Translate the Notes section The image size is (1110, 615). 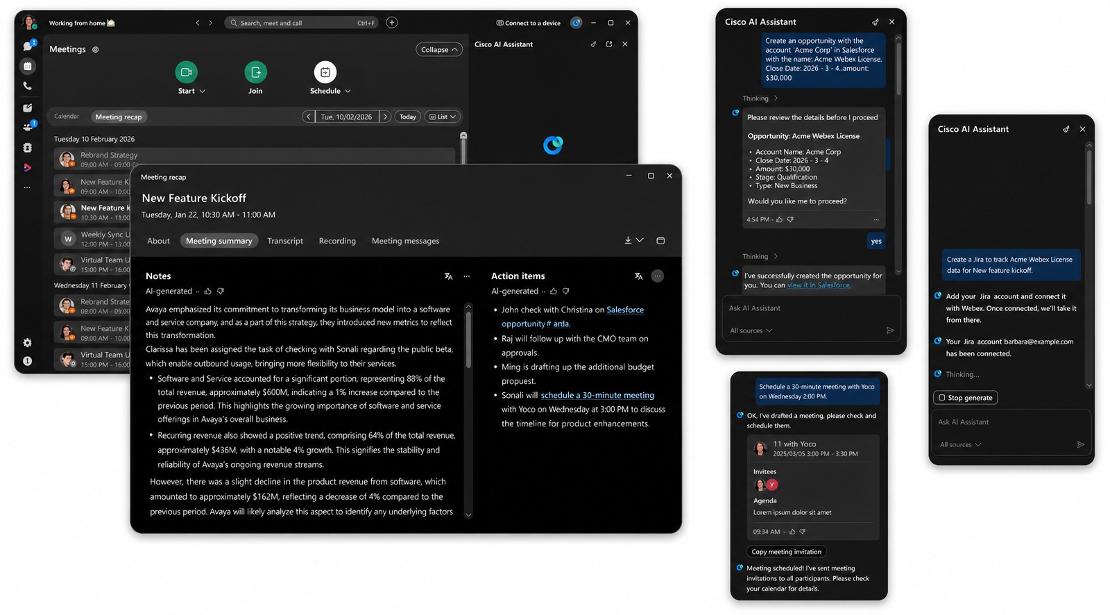(448, 276)
